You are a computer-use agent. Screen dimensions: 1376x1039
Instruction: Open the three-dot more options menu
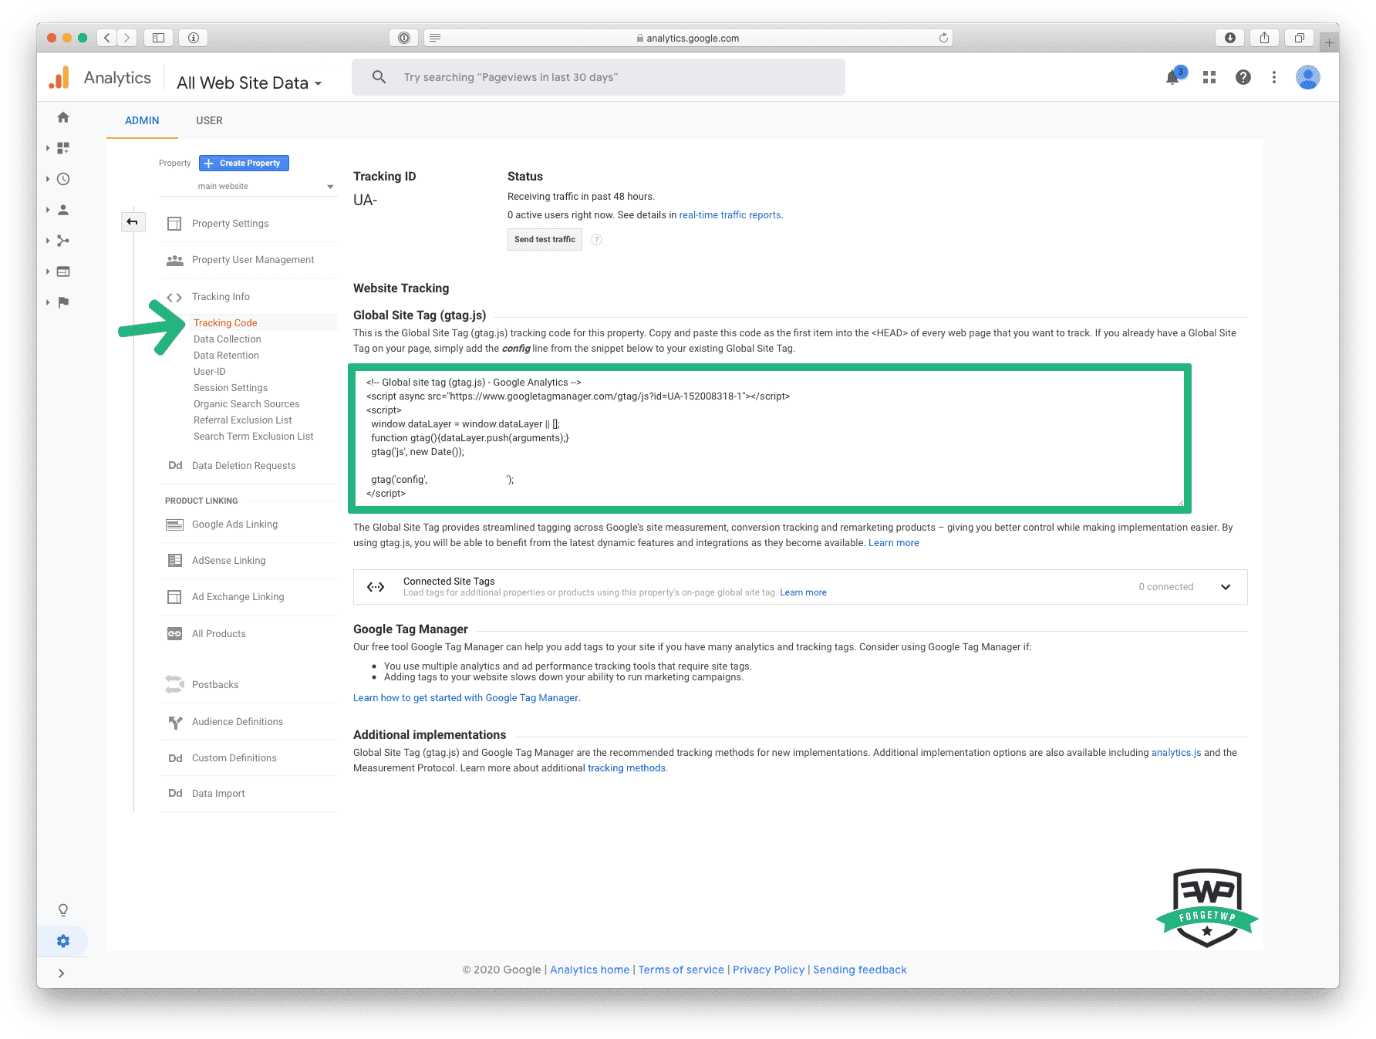pos(1274,77)
